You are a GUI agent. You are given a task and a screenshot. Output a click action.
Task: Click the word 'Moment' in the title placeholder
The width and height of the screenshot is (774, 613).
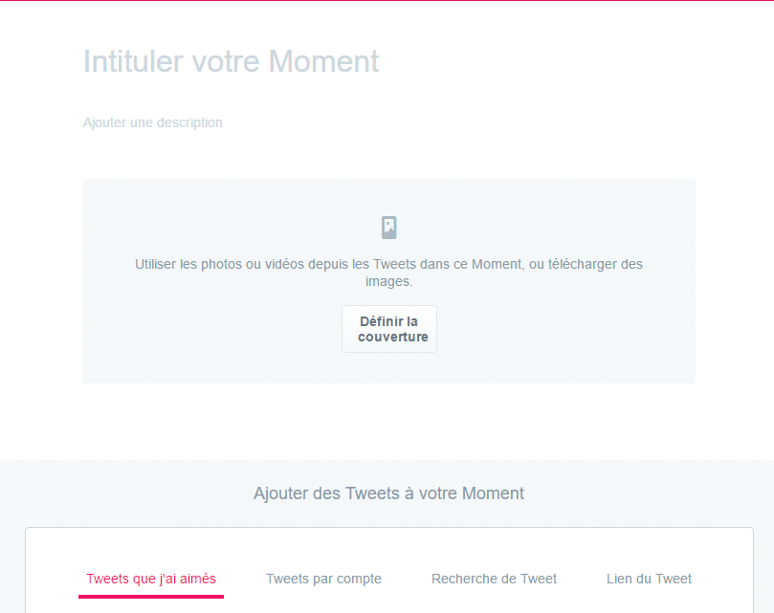323,62
